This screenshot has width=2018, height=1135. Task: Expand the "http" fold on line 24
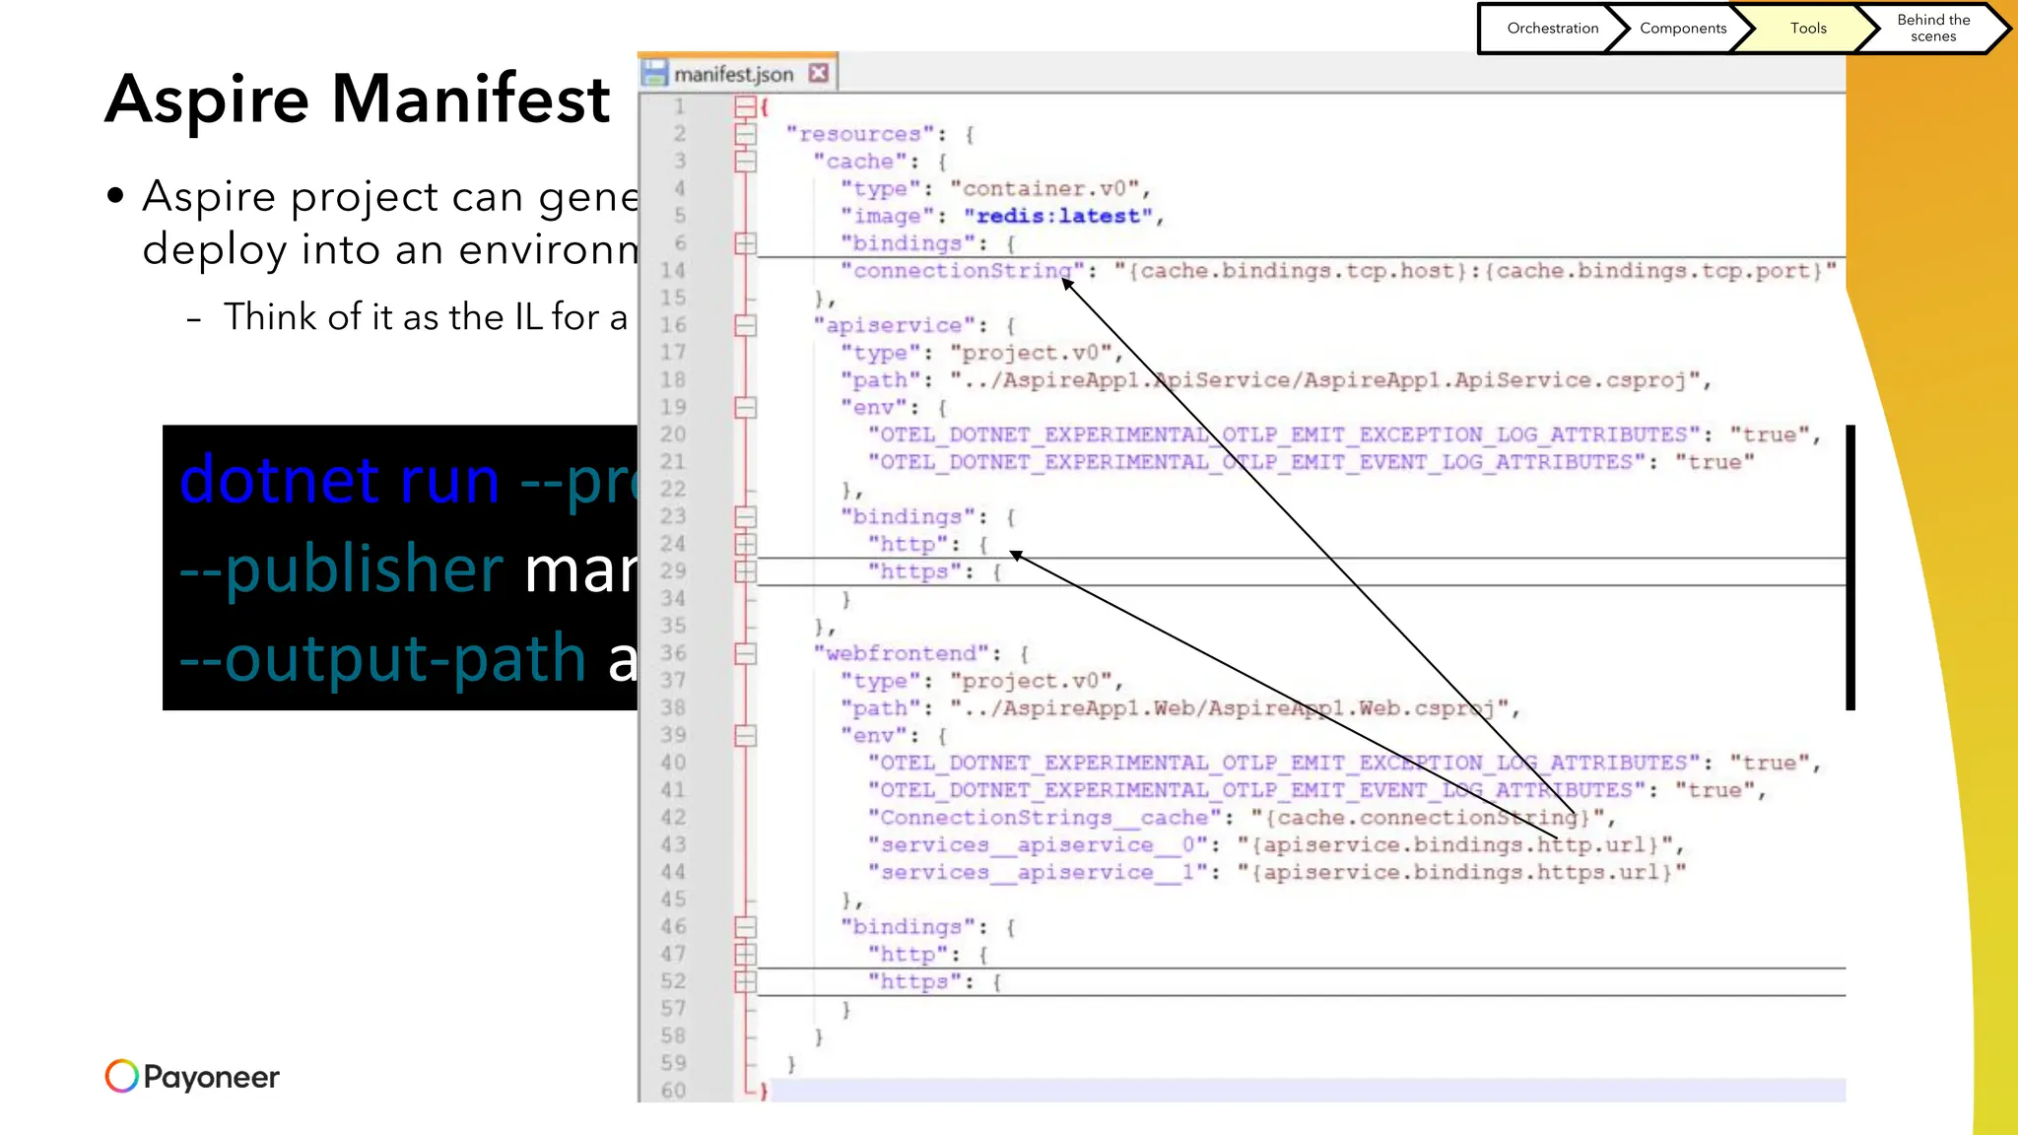pos(745,544)
